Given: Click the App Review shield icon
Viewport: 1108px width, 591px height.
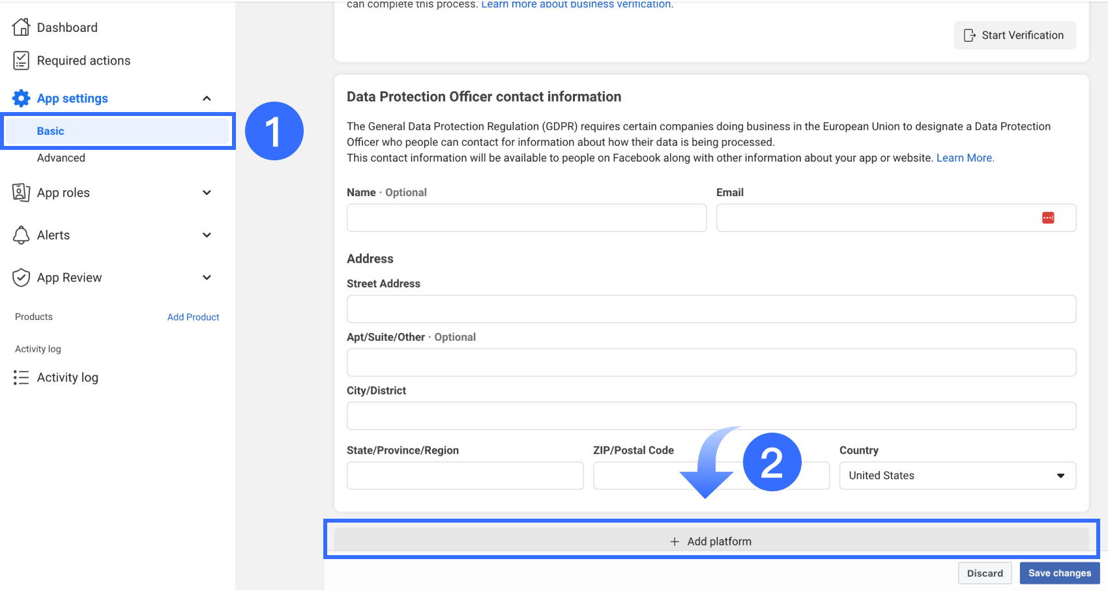Looking at the screenshot, I should coord(21,278).
